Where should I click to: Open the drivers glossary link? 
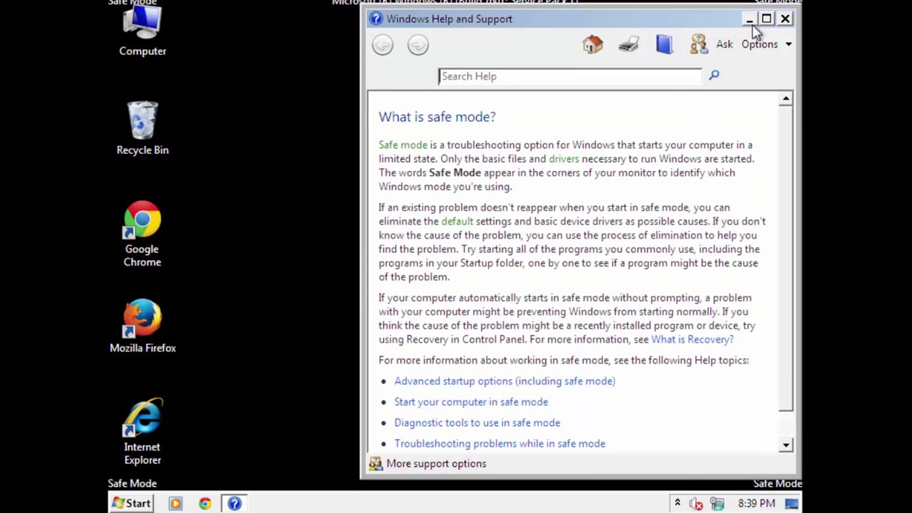pyautogui.click(x=564, y=159)
